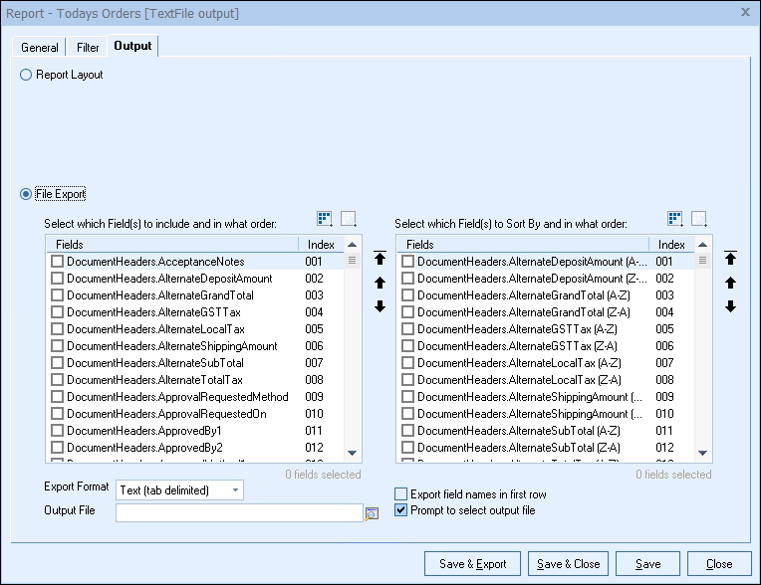Move Sort By field to top of list
The height and width of the screenshot is (585, 761).
tap(730, 259)
